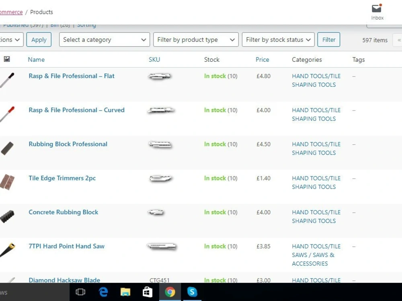Open category link for Rasp & File Flat
Image resolution: width=402 pixels, height=301 pixels.
click(x=316, y=80)
